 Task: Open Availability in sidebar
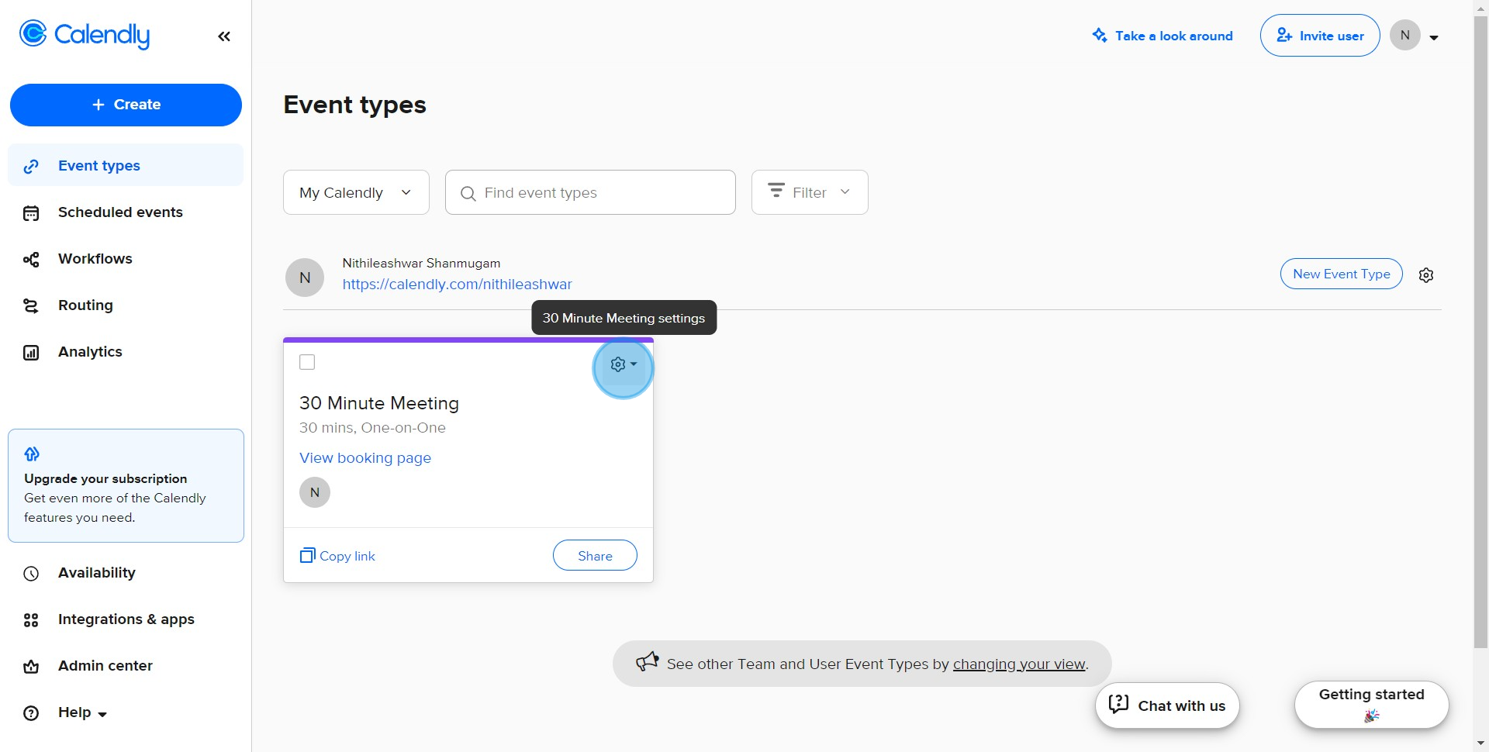126,573
